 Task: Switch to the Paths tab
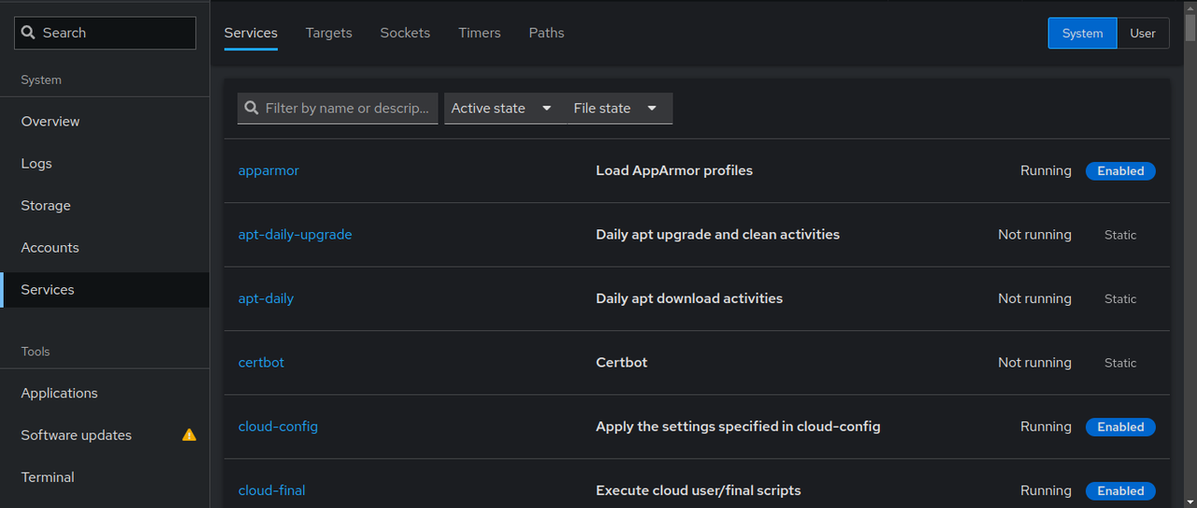(546, 33)
